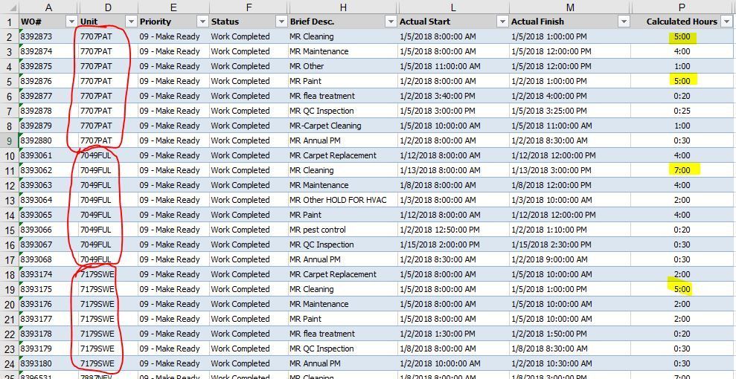
Task: Open the Status column filter dropdown
Action: click(x=281, y=22)
